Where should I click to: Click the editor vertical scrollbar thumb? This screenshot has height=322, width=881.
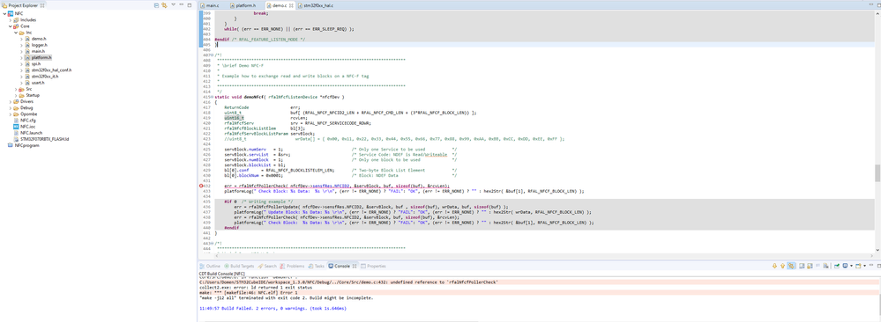pos(877,173)
